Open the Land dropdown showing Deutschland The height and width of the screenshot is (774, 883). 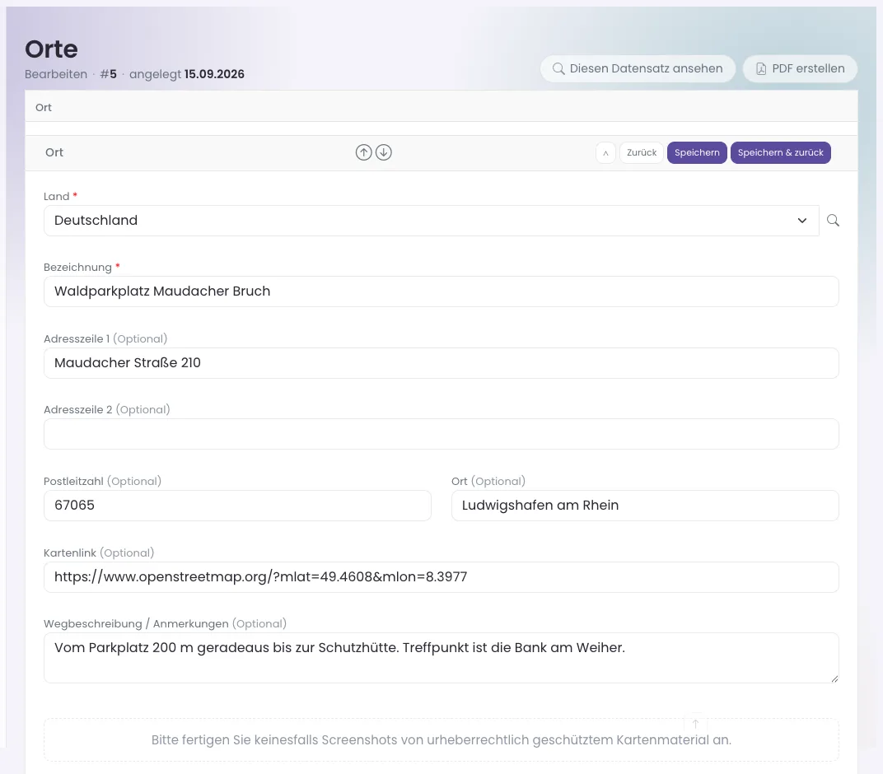tap(432, 221)
